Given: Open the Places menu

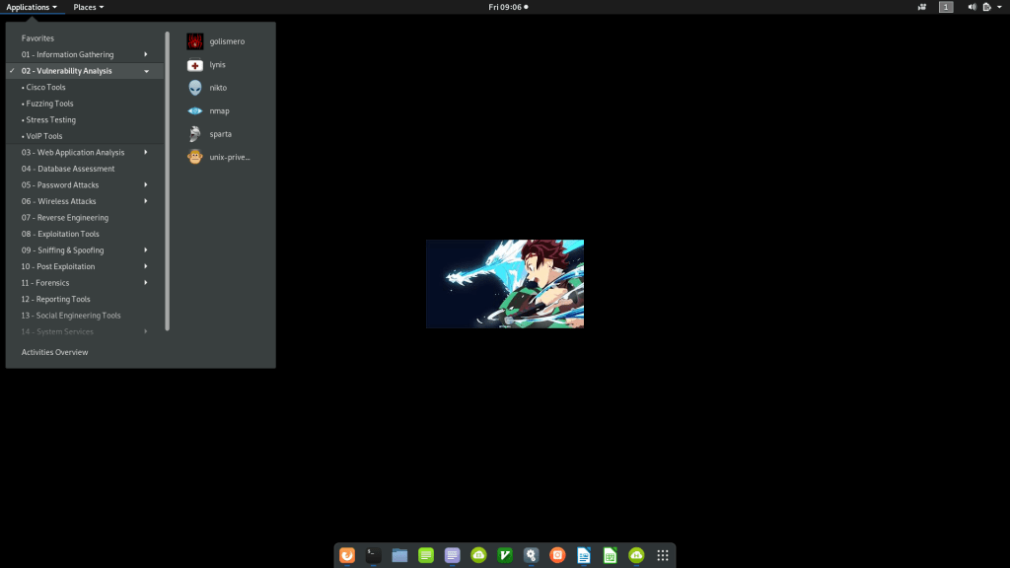Looking at the screenshot, I should point(88,7).
